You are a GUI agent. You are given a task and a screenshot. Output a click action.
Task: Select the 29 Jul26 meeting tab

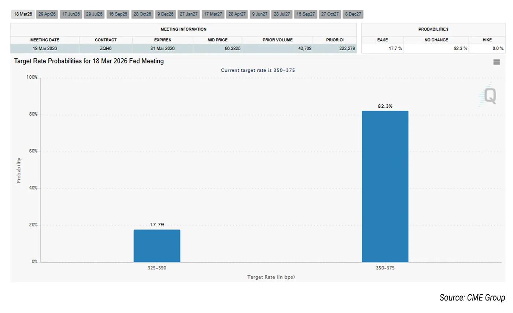(94, 14)
